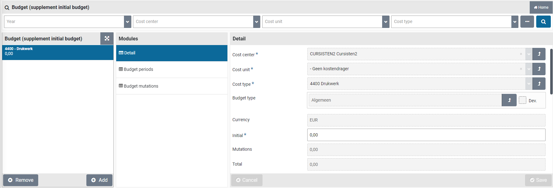
Task: Remove the selected budget
Action: 21,180
